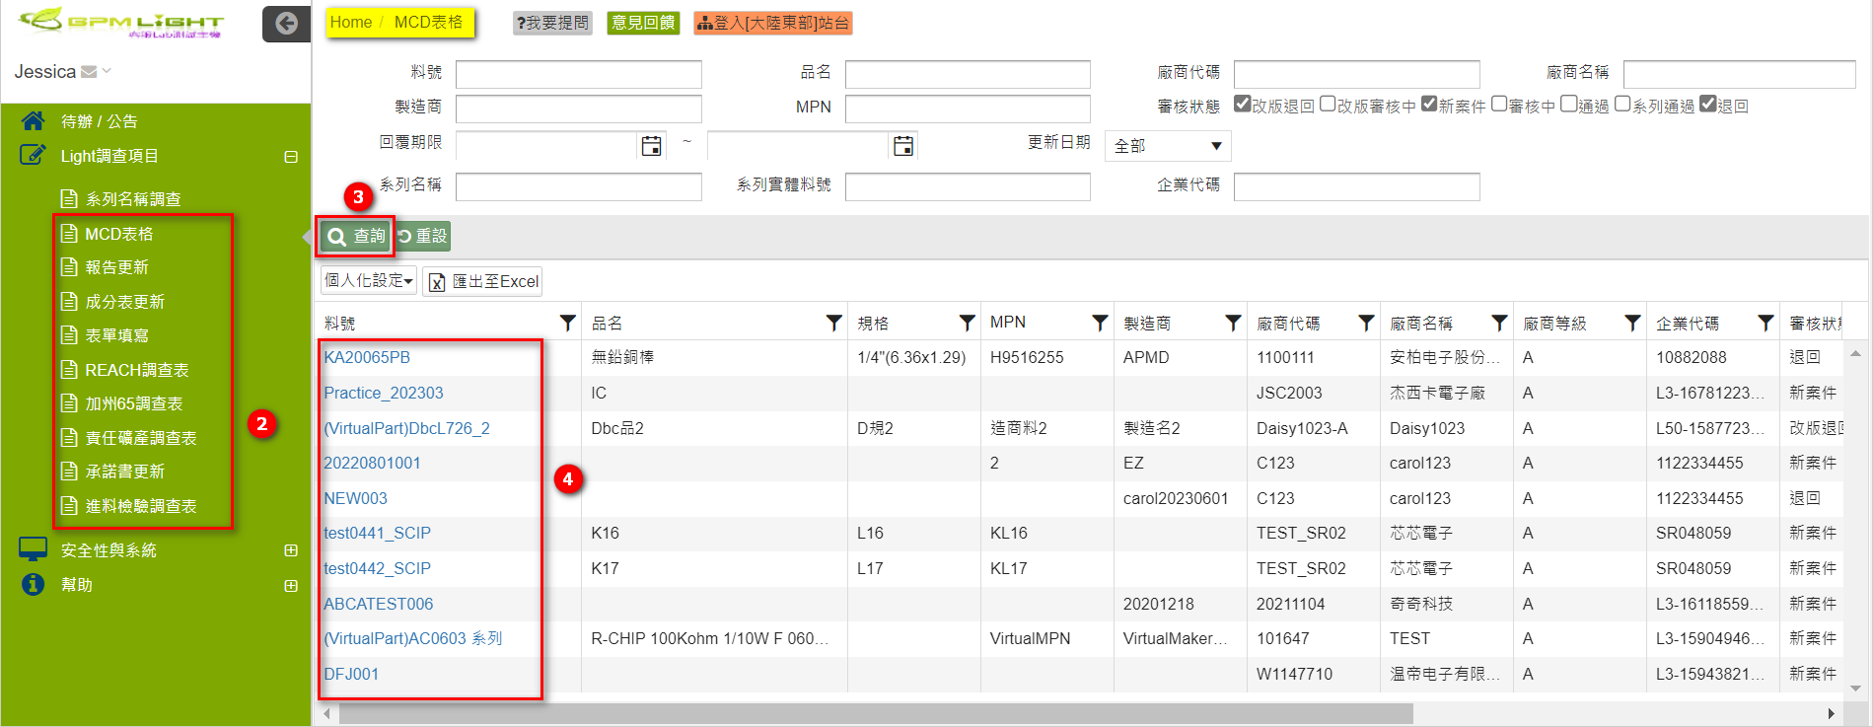This screenshot has height=727, width=1873.
Task: Filter the MPN column
Action: pyautogui.click(x=1101, y=323)
